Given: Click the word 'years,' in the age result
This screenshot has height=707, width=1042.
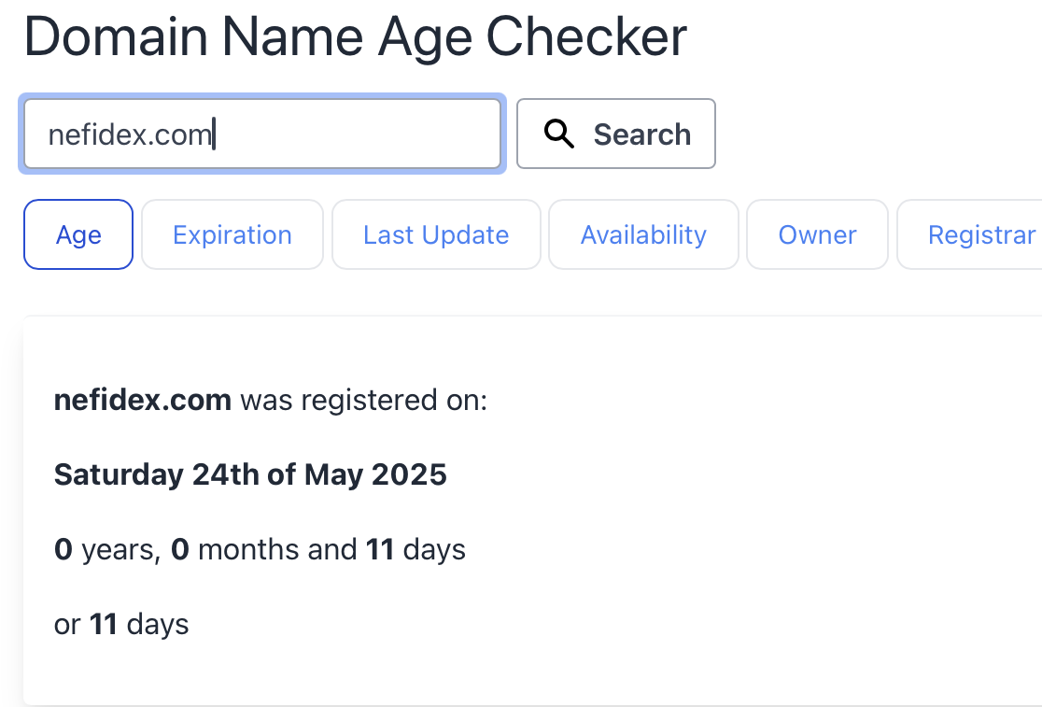Looking at the screenshot, I should 121,551.
